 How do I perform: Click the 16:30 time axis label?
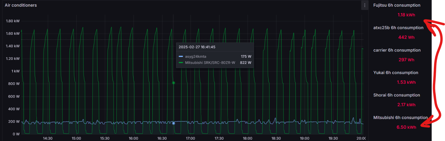(162, 138)
